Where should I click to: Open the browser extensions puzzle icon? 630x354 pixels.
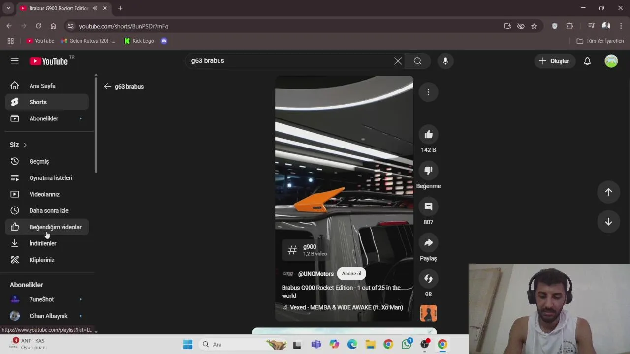point(569,26)
